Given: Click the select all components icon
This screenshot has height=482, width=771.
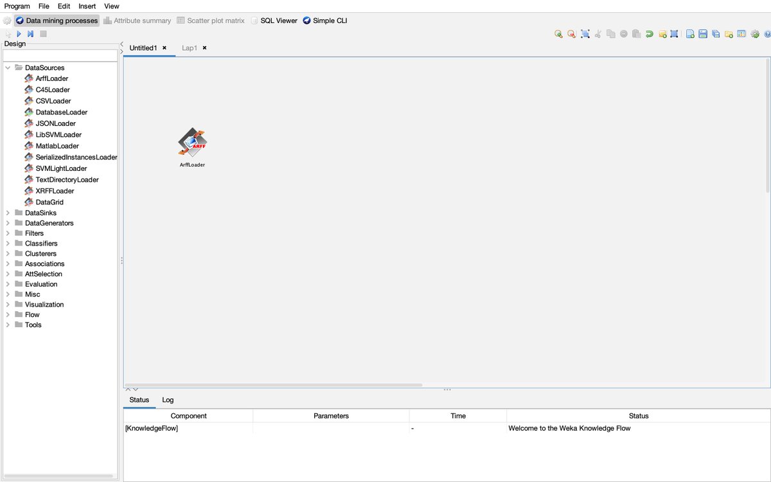Looking at the screenshot, I should click(585, 34).
